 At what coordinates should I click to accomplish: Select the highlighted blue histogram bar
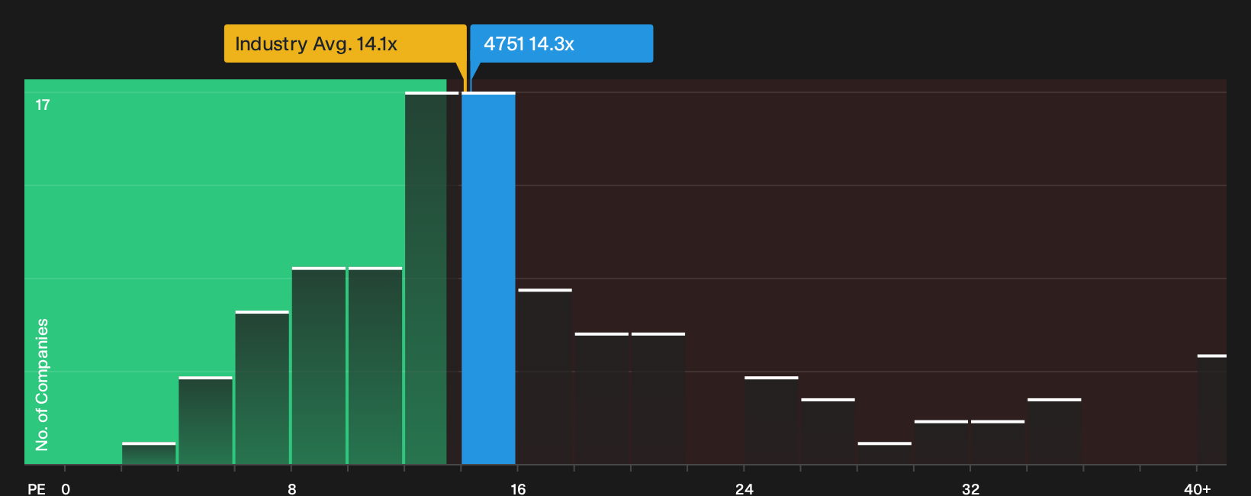coord(488,278)
